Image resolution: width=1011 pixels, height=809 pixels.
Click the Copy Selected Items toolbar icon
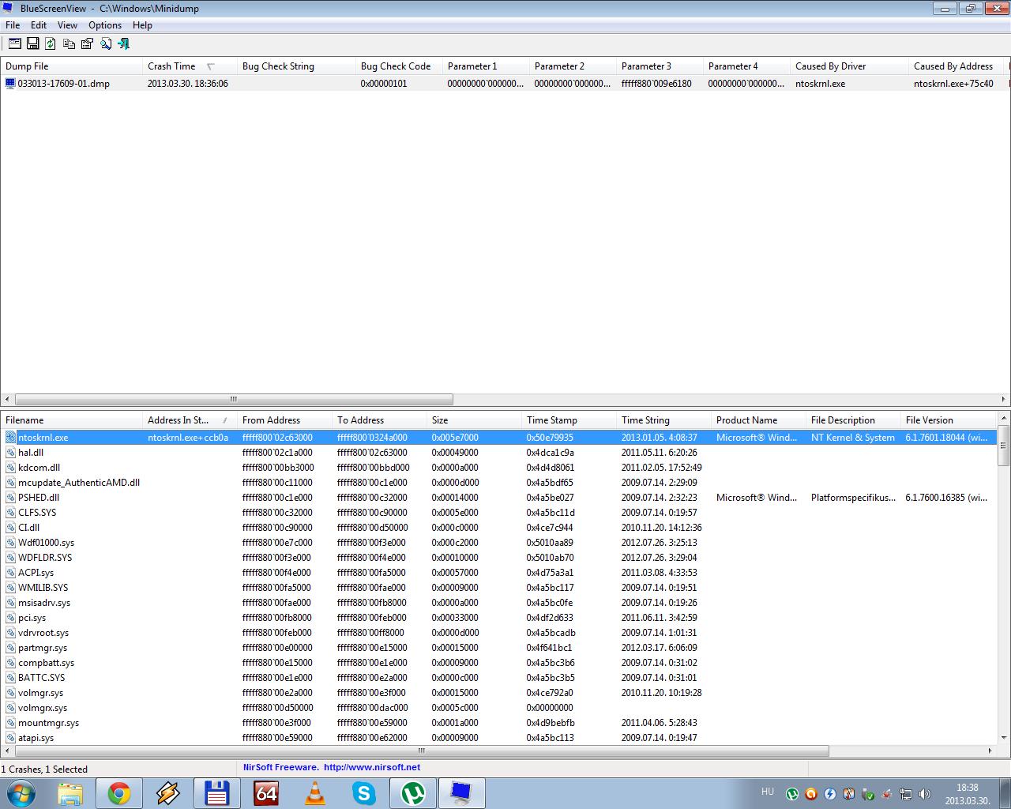69,44
